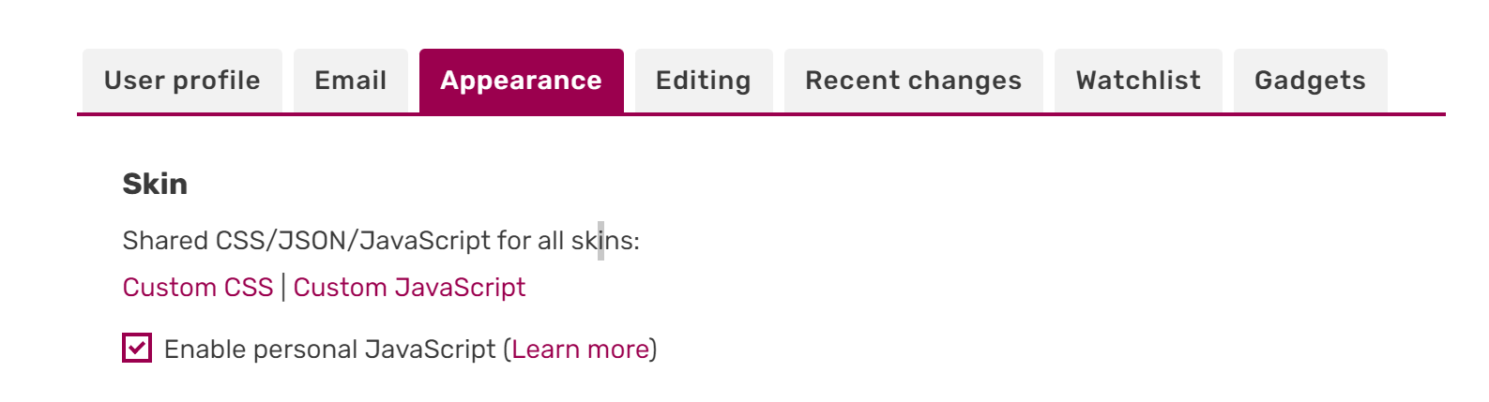Viewport: 1489px width, 402px height.
Task: Switch to the Watchlist tab
Action: pyautogui.click(x=1138, y=82)
